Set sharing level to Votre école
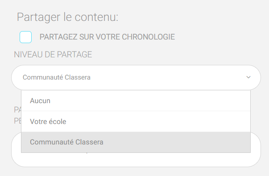 pyautogui.click(x=136, y=121)
